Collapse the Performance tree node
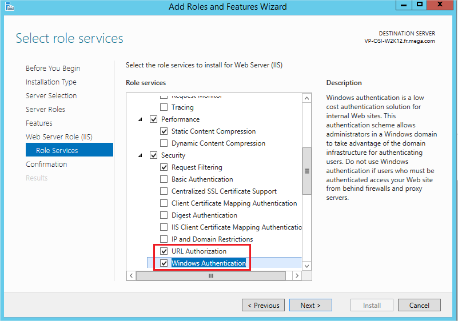458x321 pixels. click(141, 119)
